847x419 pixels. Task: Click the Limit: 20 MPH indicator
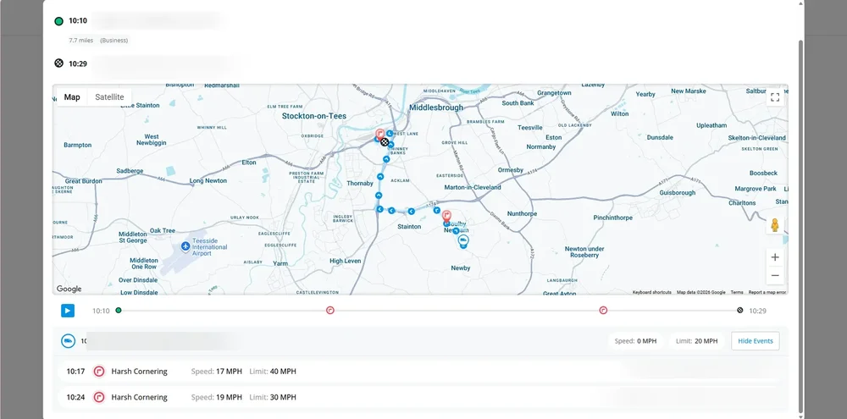[x=697, y=341]
